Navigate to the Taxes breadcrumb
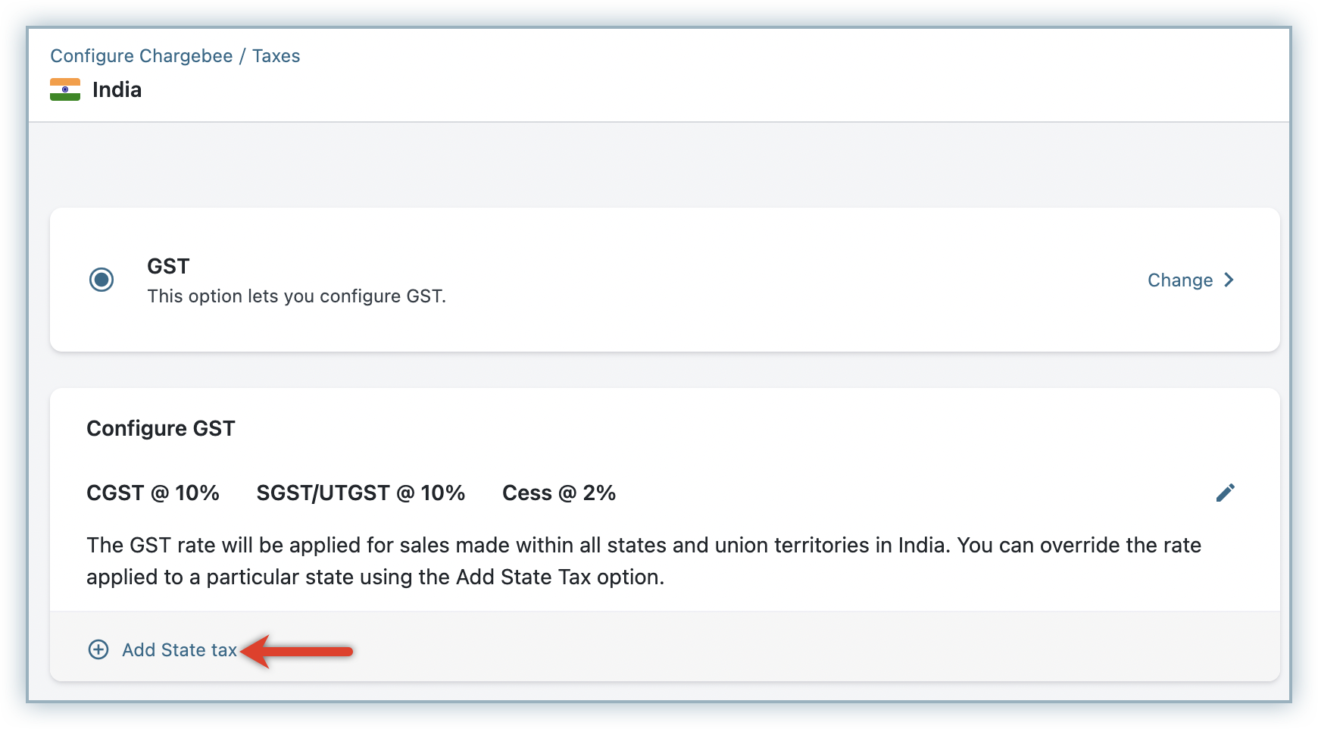The image size is (1318, 729). click(276, 56)
